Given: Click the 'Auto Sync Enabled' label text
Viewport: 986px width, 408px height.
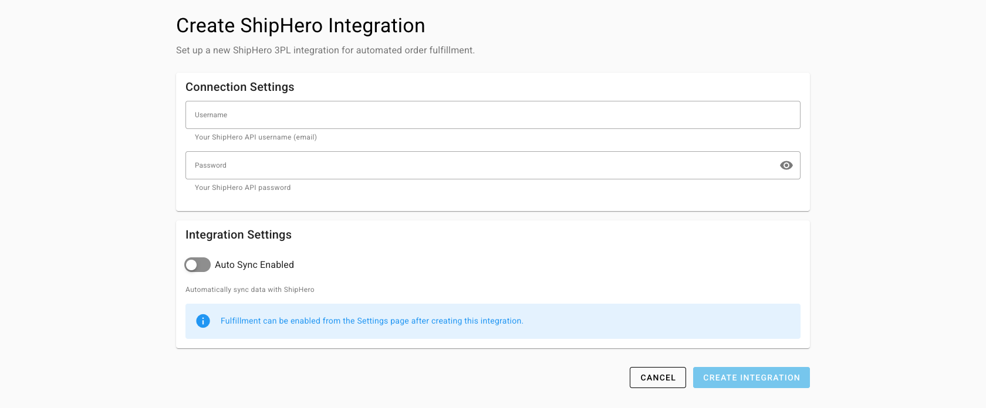Looking at the screenshot, I should click(254, 265).
